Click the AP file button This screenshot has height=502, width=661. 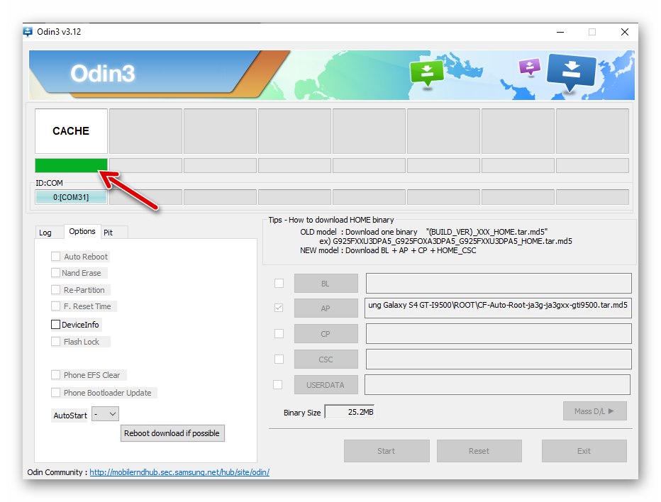point(326,308)
